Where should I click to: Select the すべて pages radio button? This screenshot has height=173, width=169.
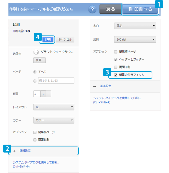(35, 72)
